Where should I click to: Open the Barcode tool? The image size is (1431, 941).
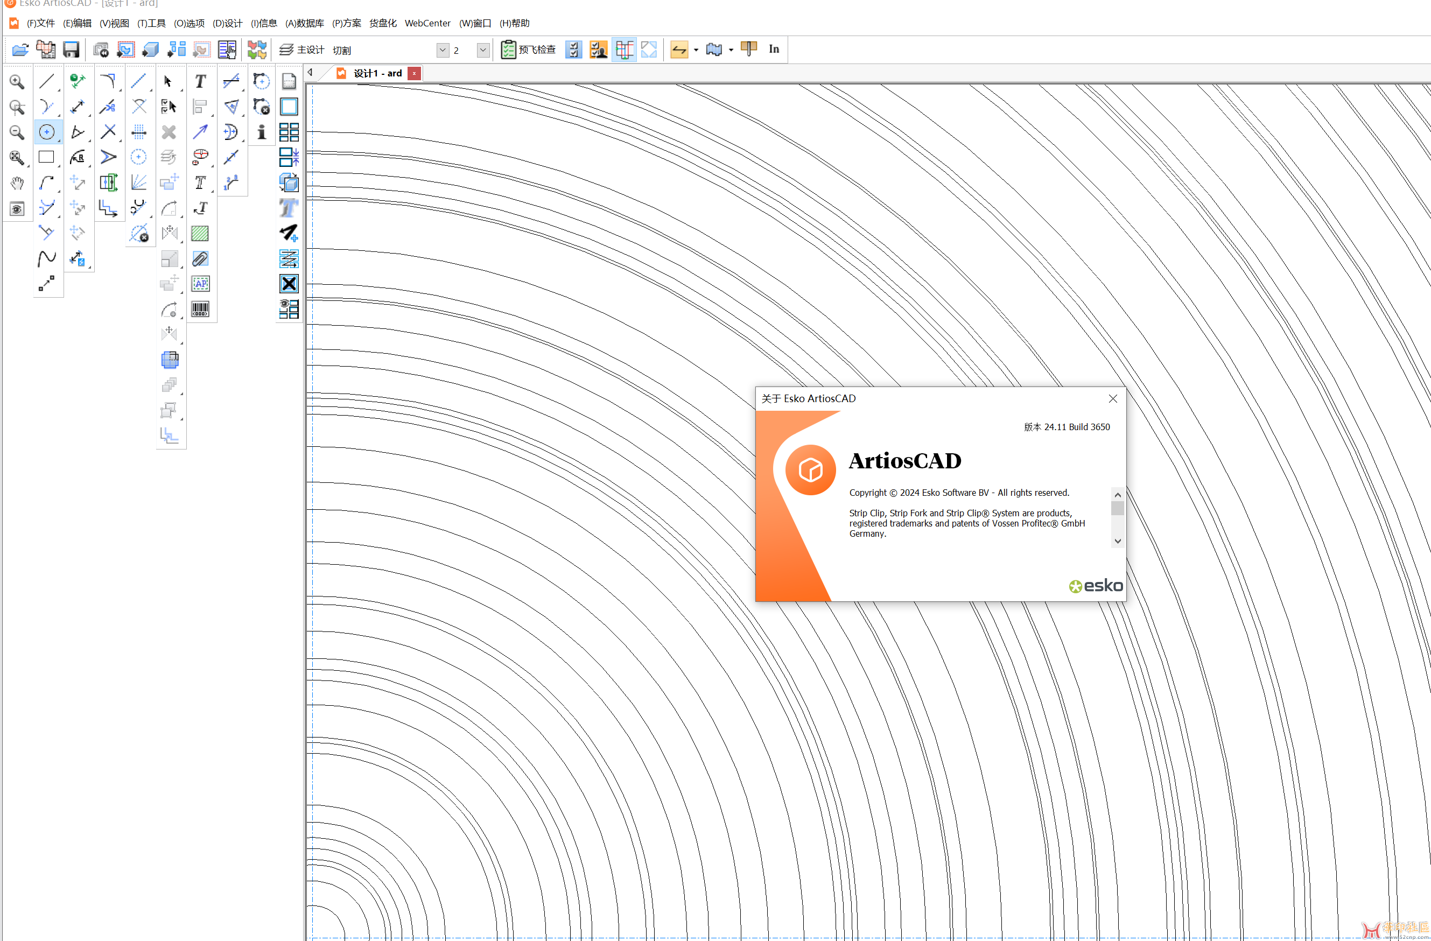(200, 309)
